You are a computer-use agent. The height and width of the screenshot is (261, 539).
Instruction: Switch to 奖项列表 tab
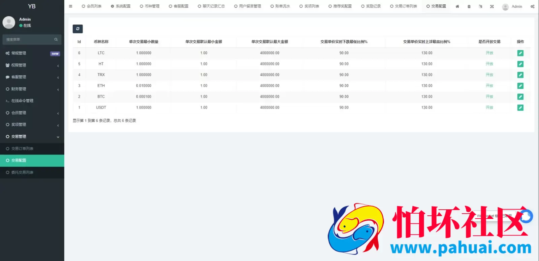[309, 6]
